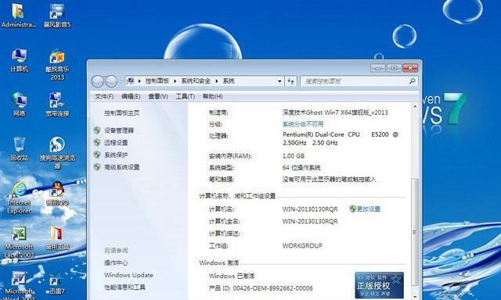Viewport: 501px width, 300px height.
Task: Click the shield icon beside 设备管理器
Action: (x=97, y=130)
